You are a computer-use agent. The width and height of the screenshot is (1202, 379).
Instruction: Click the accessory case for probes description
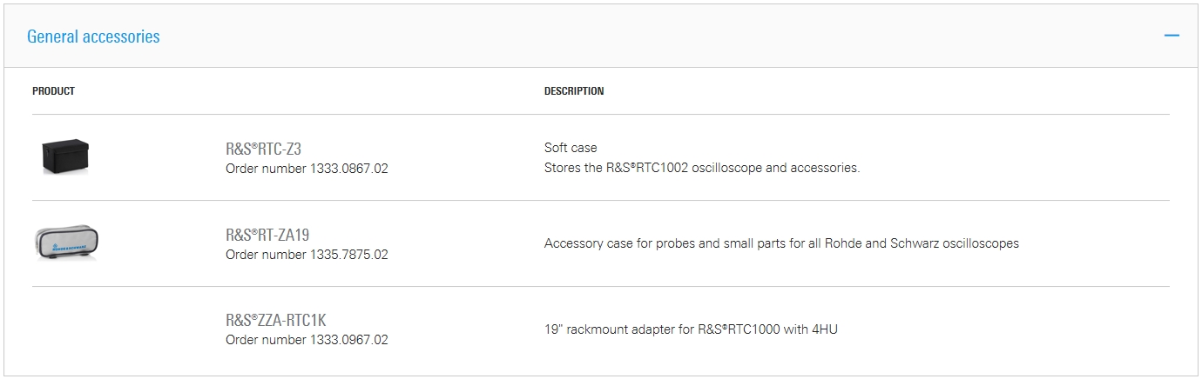[x=781, y=243]
